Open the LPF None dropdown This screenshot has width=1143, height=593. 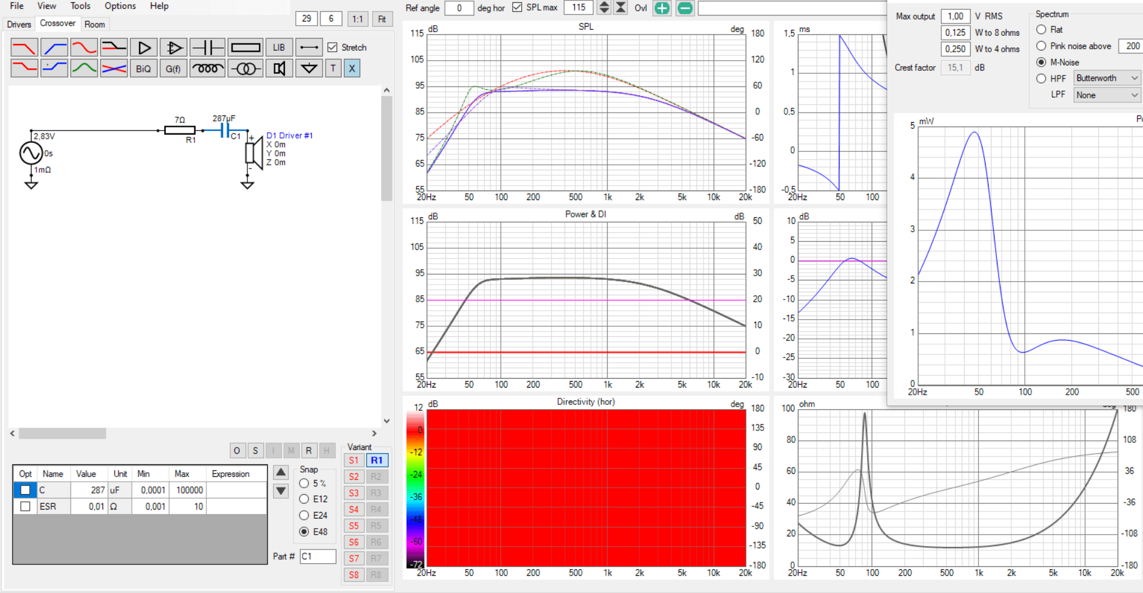[1107, 95]
